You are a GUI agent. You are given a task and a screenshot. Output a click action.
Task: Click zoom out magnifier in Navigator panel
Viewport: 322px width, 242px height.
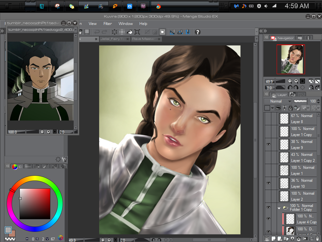click(290, 81)
